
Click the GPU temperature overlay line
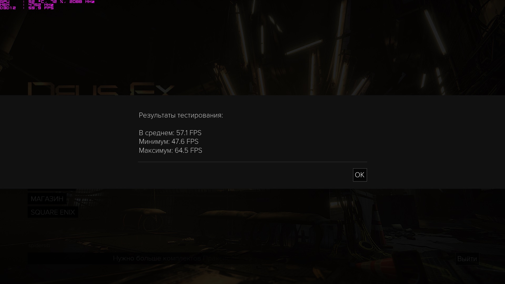[47, 2]
